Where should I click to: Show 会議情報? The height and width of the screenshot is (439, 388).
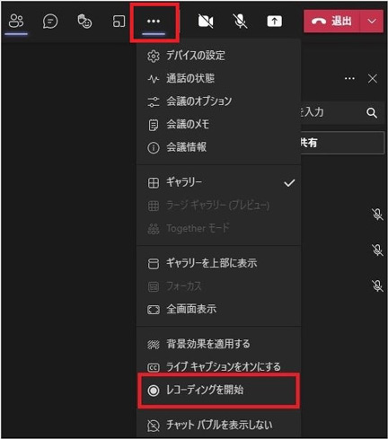(218, 147)
